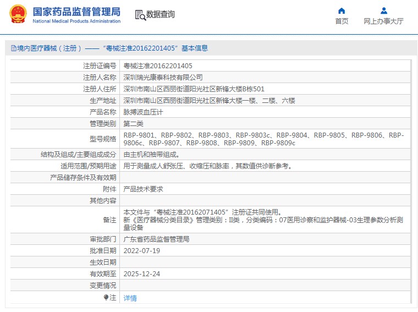Click the document icon before 境内医疗器械 header
This screenshot has width=418, height=312.
click(x=13, y=48)
